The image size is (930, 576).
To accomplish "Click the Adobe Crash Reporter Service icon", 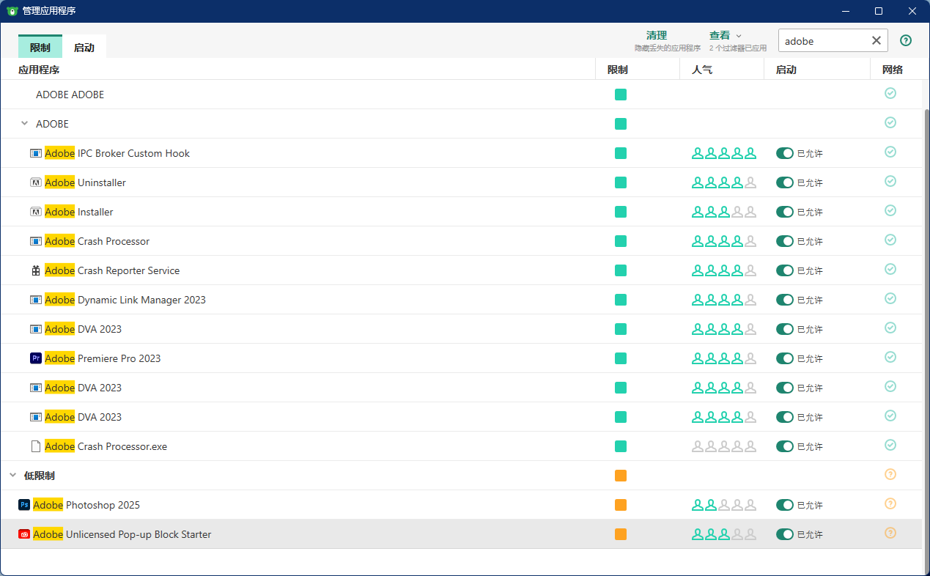I will tap(36, 270).
